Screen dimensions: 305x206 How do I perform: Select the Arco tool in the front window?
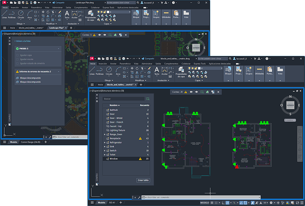tap(118, 71)
